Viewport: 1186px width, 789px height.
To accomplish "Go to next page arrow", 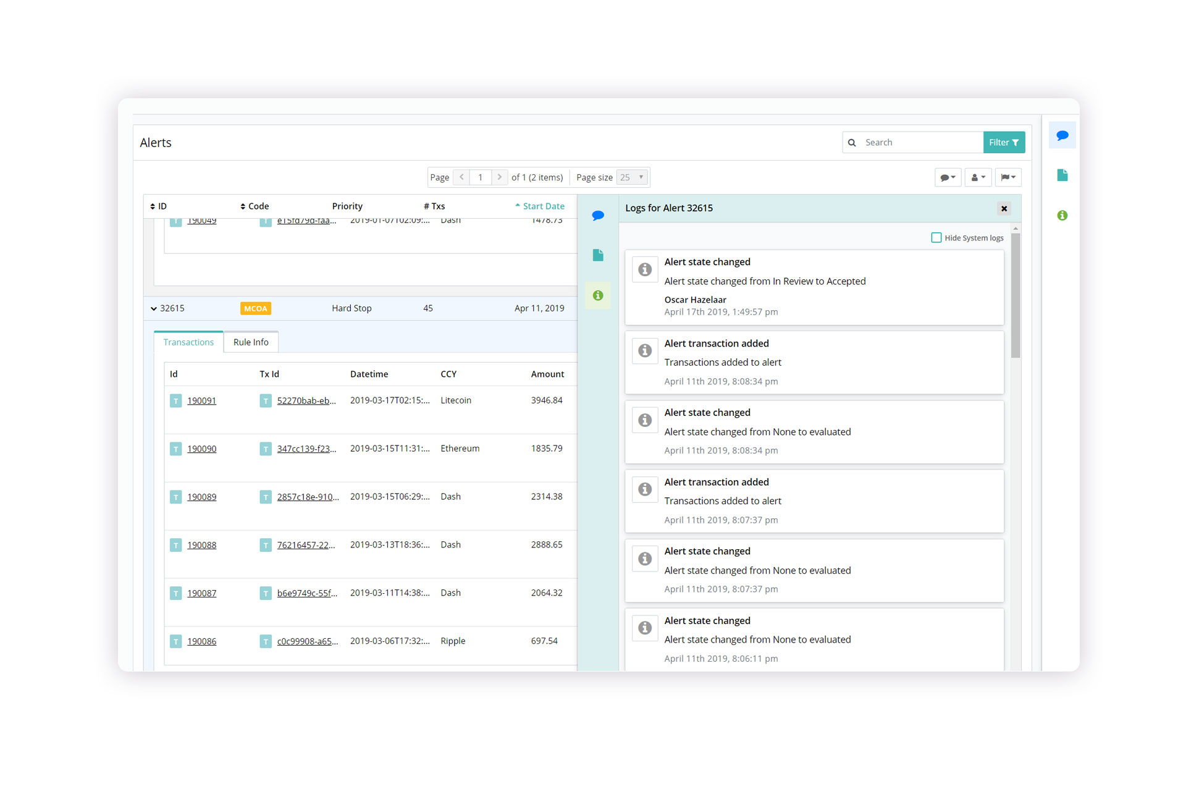I will [x=500, y=177].
